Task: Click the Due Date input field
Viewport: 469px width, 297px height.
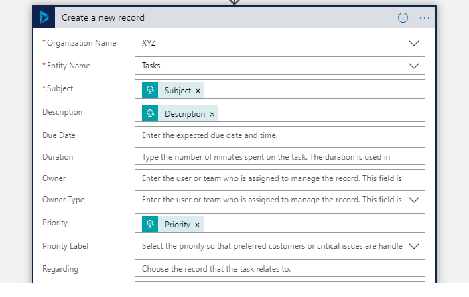Action: point(279,135)
